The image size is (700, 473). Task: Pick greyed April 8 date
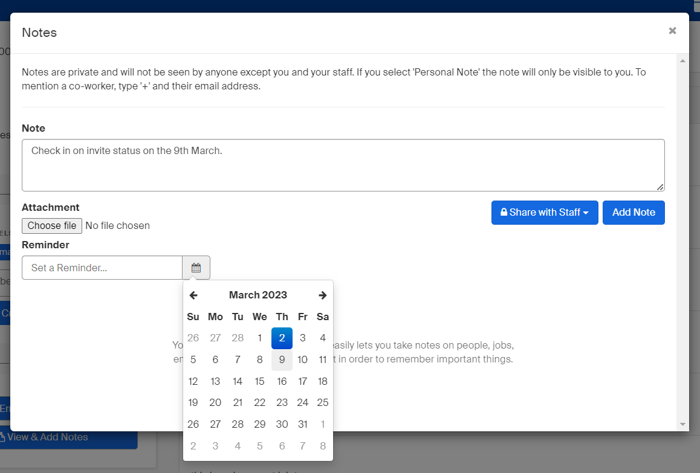point(323,446)
